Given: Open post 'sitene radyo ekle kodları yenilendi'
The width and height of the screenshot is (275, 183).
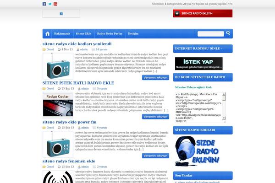Looking at the screenshot, I should [x=77, y=44].
